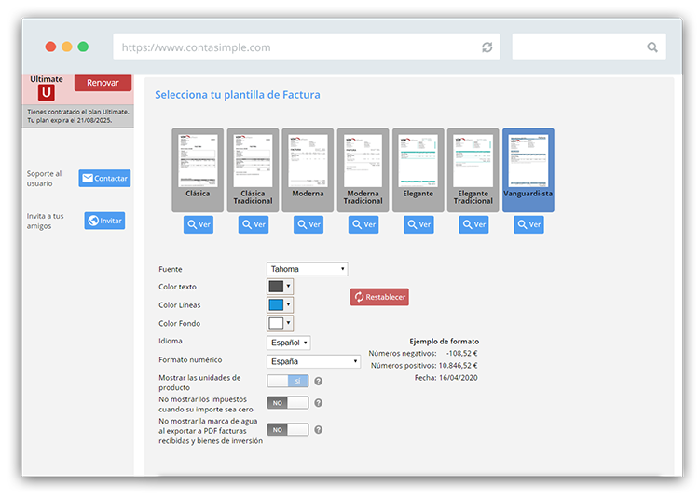
Task: Click the Fecha example 16/04/2020
Action: pos(459,377)
